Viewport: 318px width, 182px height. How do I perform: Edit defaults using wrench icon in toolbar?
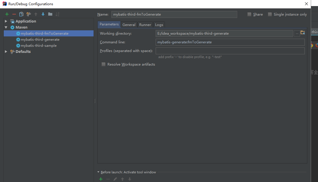29,14
